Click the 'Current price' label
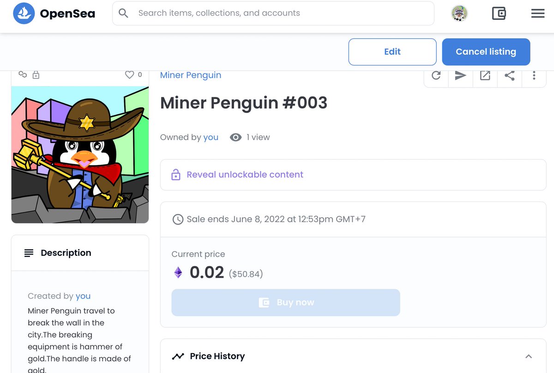The height and width of the screenshot is (373, 554). [199, 254]
